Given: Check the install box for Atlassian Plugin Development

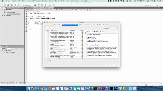Looking at the screenshot, I should pos(48,40).
